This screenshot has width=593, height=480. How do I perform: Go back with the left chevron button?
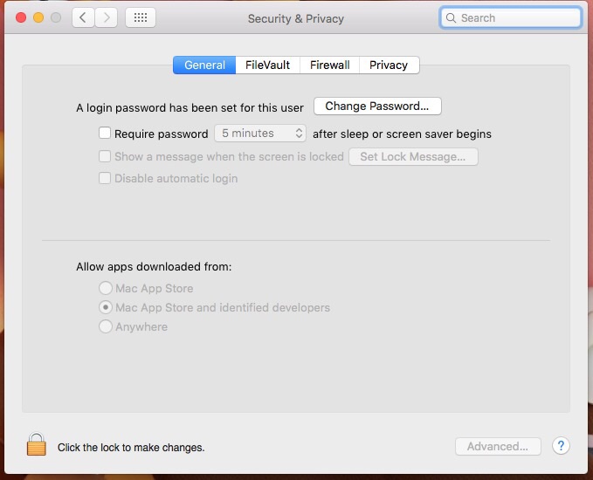point(83,17)
